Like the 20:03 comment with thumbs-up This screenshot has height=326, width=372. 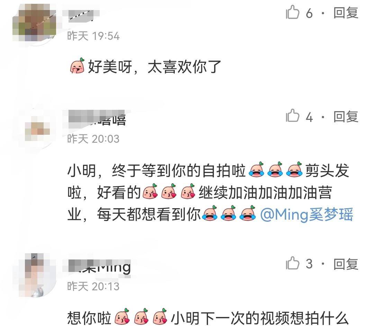pyautogui.click(x=292, y=116)
